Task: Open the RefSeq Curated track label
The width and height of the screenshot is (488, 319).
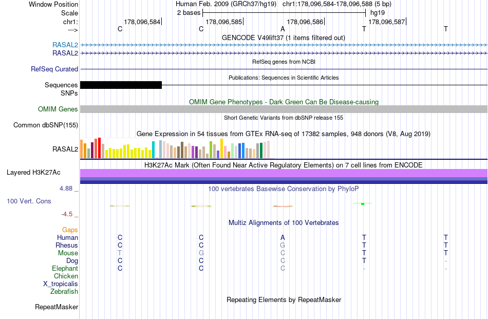Action: 54,69
